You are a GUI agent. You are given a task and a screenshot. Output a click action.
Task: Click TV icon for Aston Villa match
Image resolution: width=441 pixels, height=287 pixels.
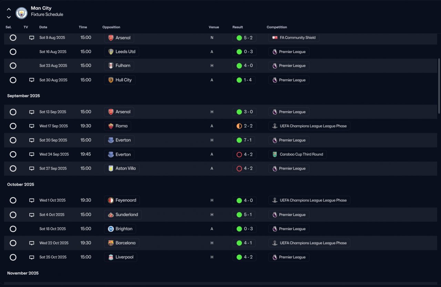[x=32, y=168]
